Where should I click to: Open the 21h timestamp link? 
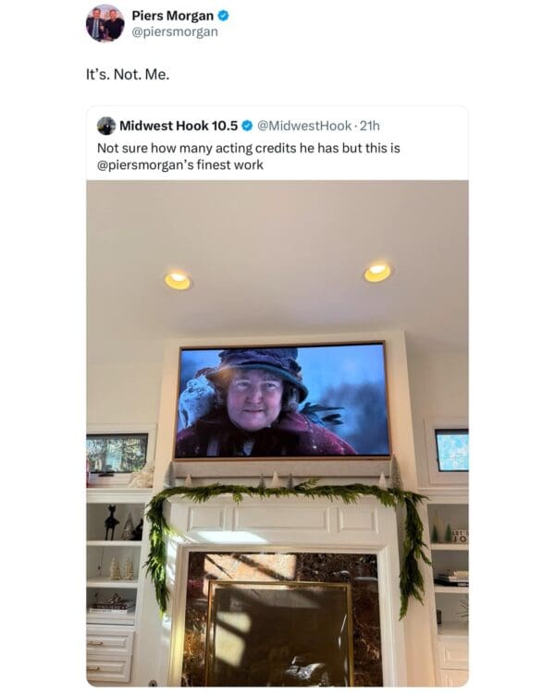pyautogui.click(x=370, y=126)
